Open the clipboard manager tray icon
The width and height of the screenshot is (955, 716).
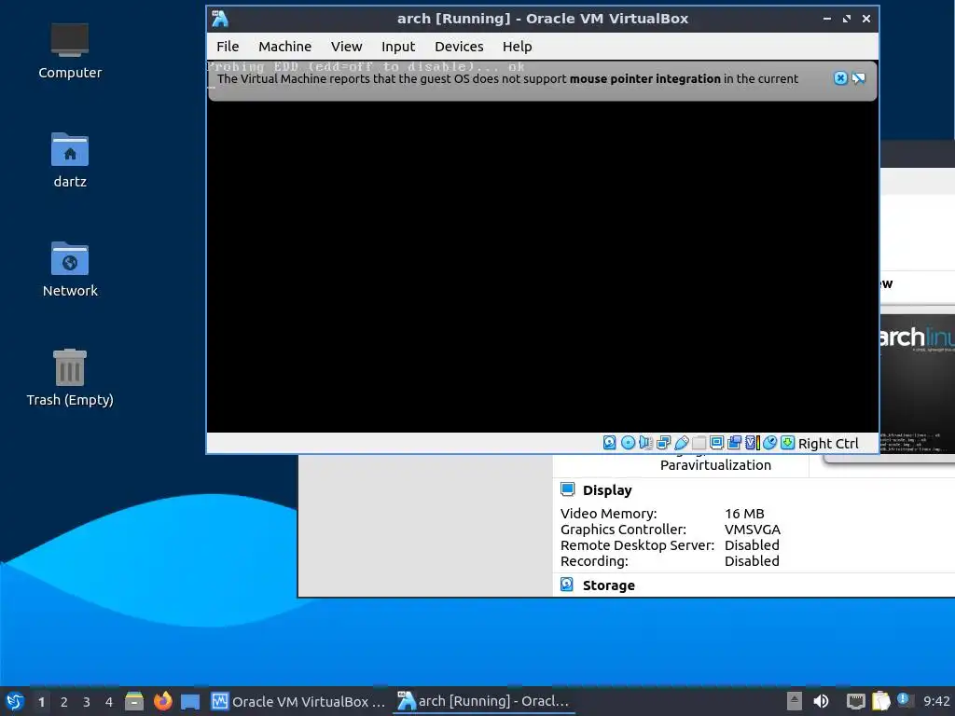tap(881, 701)
